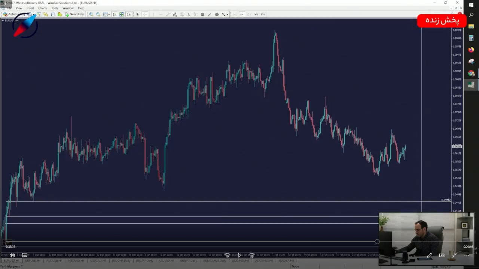Open the Windows Start button
The image size is (479, 269).
pyautogui.click(x=471, y=4)
